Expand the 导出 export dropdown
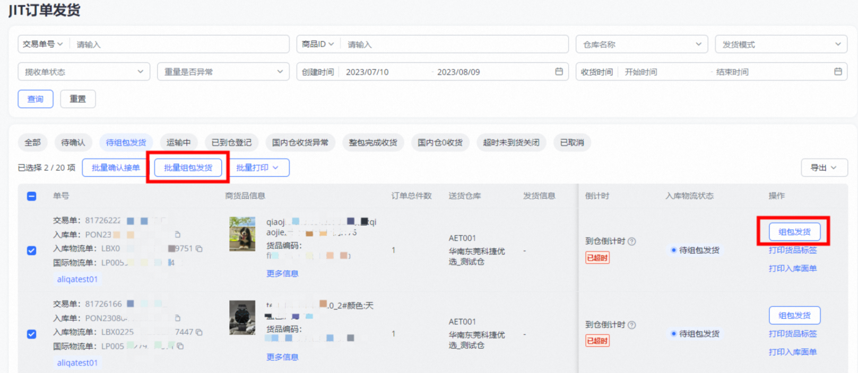This screenshot has width=858, height=373. (824, 168)
